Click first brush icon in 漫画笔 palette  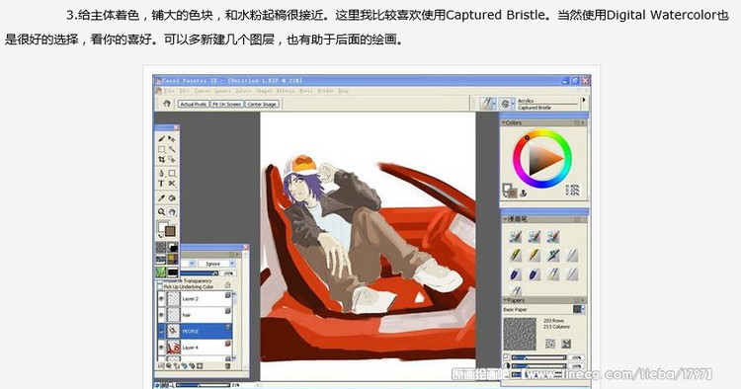click(516, 236)
